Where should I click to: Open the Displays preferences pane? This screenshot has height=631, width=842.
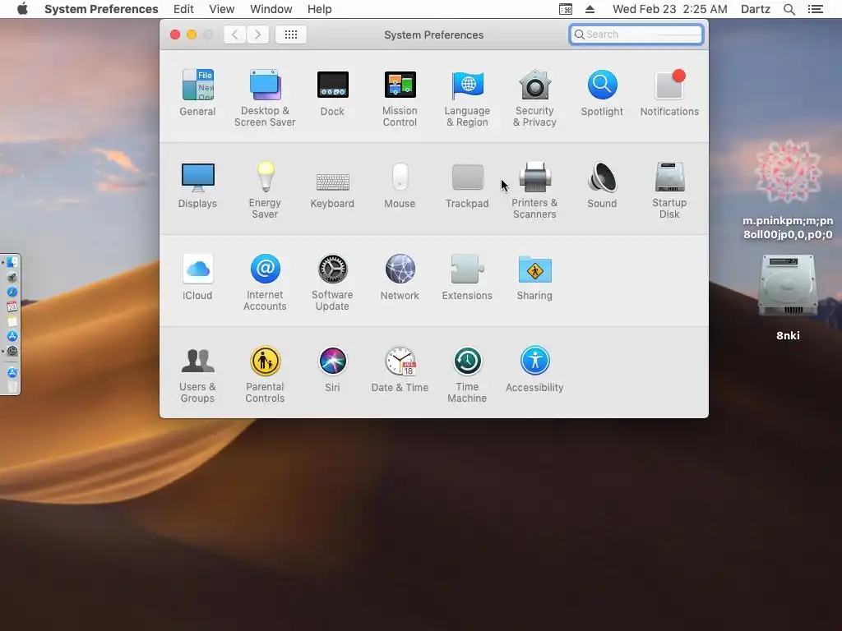tap(197, 185)
